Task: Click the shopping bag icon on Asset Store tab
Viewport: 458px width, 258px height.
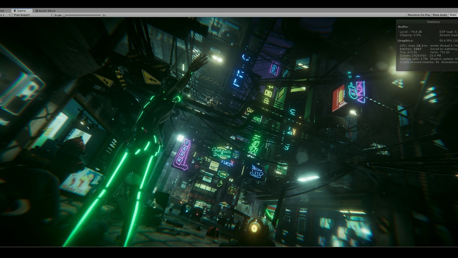Action: (36, 11)
